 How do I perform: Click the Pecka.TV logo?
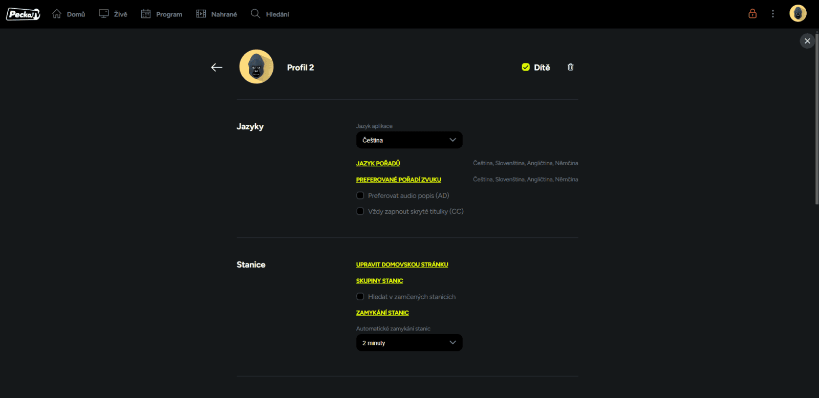pyautogui.click(x=23, y=14)
